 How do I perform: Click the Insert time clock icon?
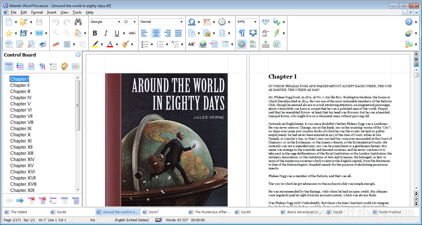click(x=222, y=22)
